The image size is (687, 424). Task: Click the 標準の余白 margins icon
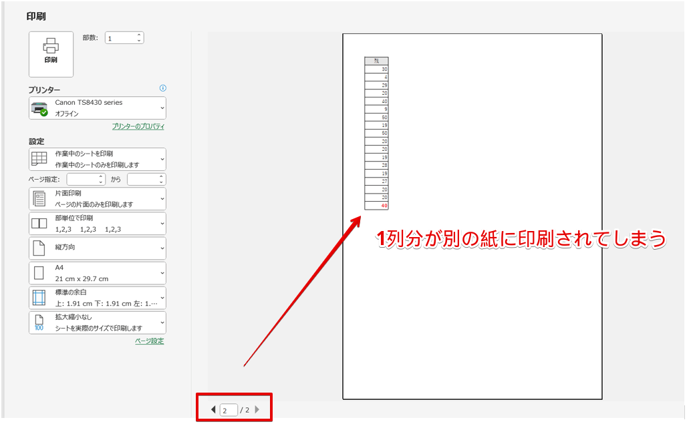(x=41, y=297)
